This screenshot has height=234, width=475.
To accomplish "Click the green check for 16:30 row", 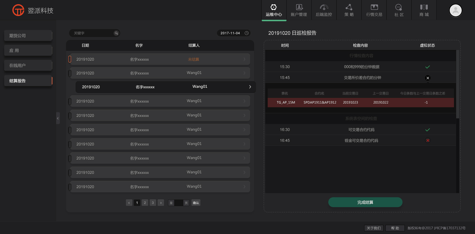I will [x=428, y=130].
